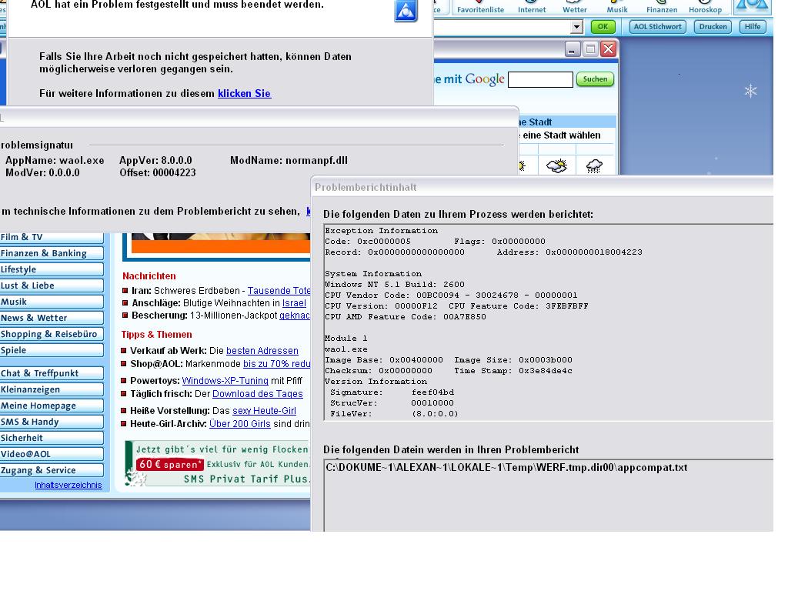Click the 'waol.exe' module line in report
Viewport: 788px width, 591px height.
346,349
